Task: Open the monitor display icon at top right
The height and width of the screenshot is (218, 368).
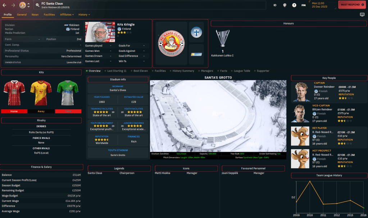Action: [362, 15]
